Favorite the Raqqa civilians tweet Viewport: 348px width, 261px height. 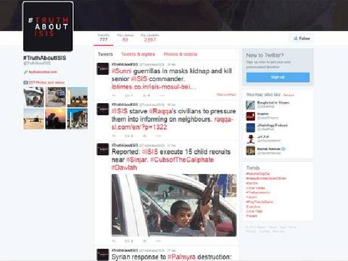click(x=144, y=136)
